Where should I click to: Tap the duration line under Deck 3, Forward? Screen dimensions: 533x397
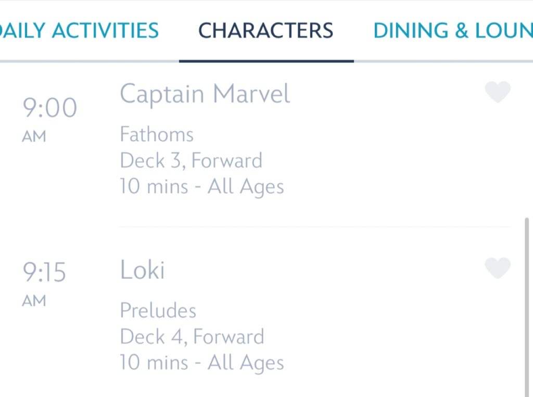click(202, 186)
